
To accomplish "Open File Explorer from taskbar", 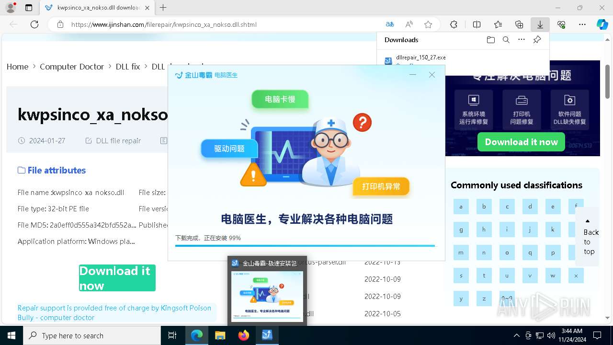I will pyautogui.click(x=220, y=335).
